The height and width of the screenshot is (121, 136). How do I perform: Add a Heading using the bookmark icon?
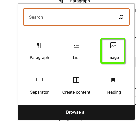113,80
